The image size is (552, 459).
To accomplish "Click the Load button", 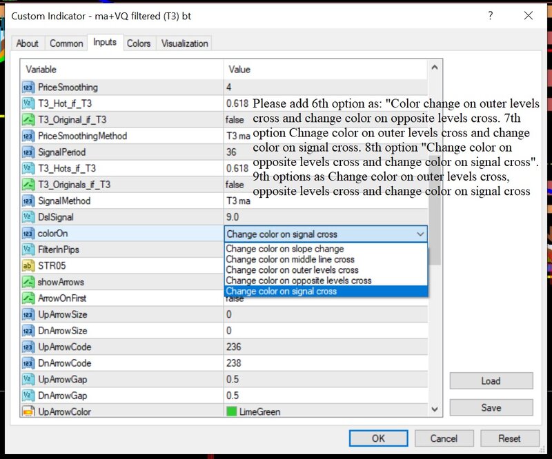I will [491, 381].
